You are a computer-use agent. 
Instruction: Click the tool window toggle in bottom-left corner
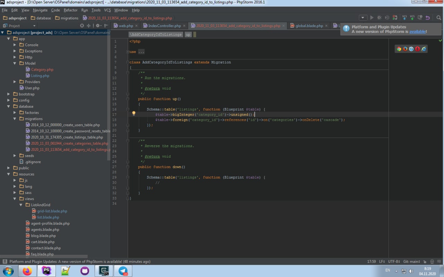(5, 261)
